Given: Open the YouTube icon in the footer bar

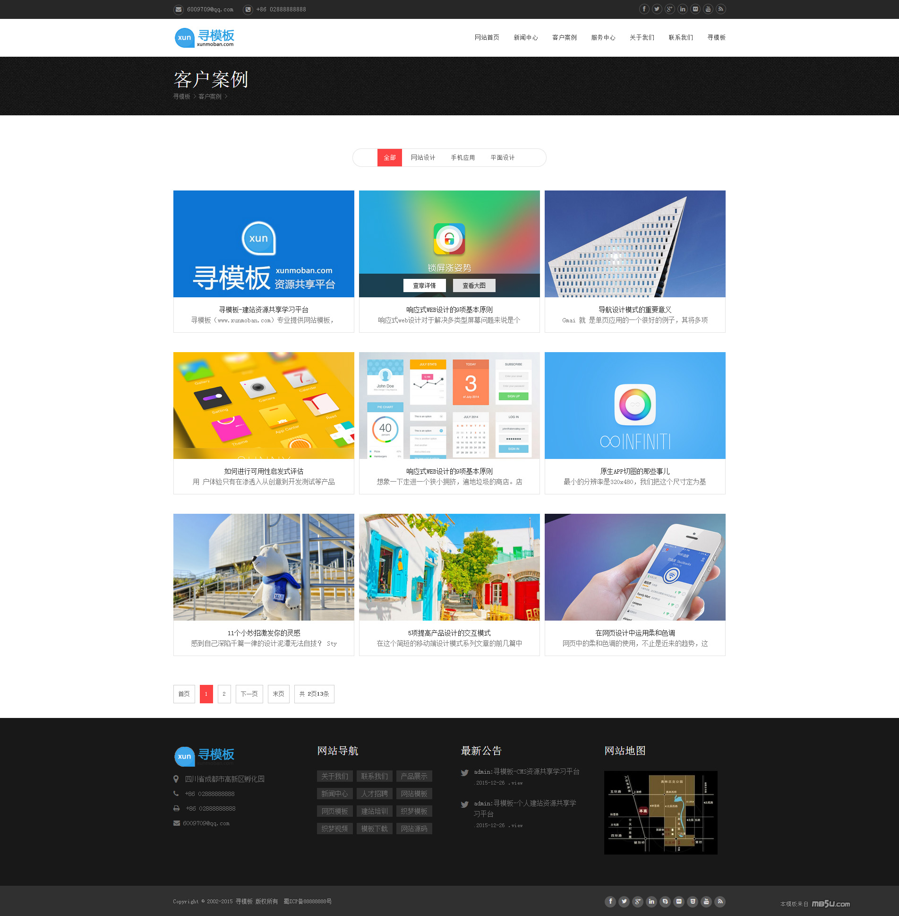Looking at the screenshot, I should [706, 901].
